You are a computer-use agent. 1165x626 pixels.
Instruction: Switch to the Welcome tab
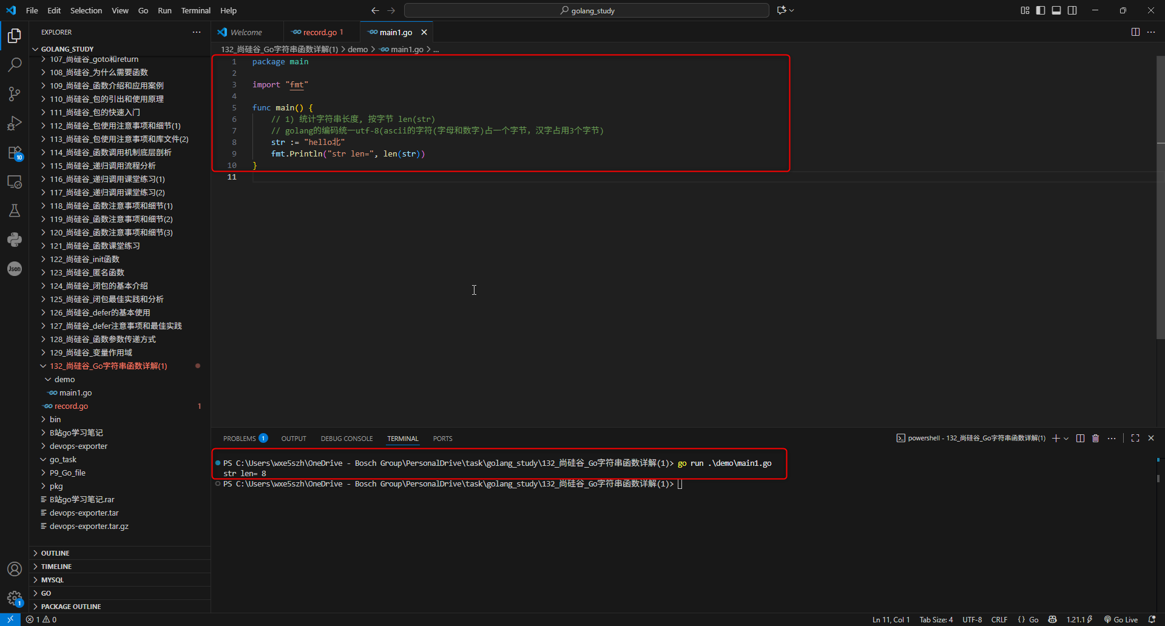pos(246,32)
